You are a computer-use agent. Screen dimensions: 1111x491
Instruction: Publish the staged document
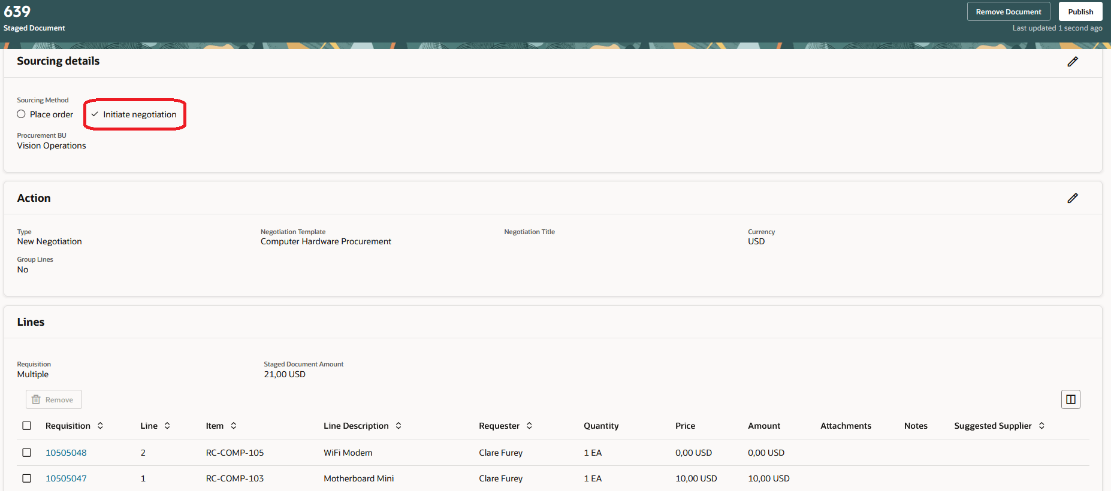[1080, 11]
